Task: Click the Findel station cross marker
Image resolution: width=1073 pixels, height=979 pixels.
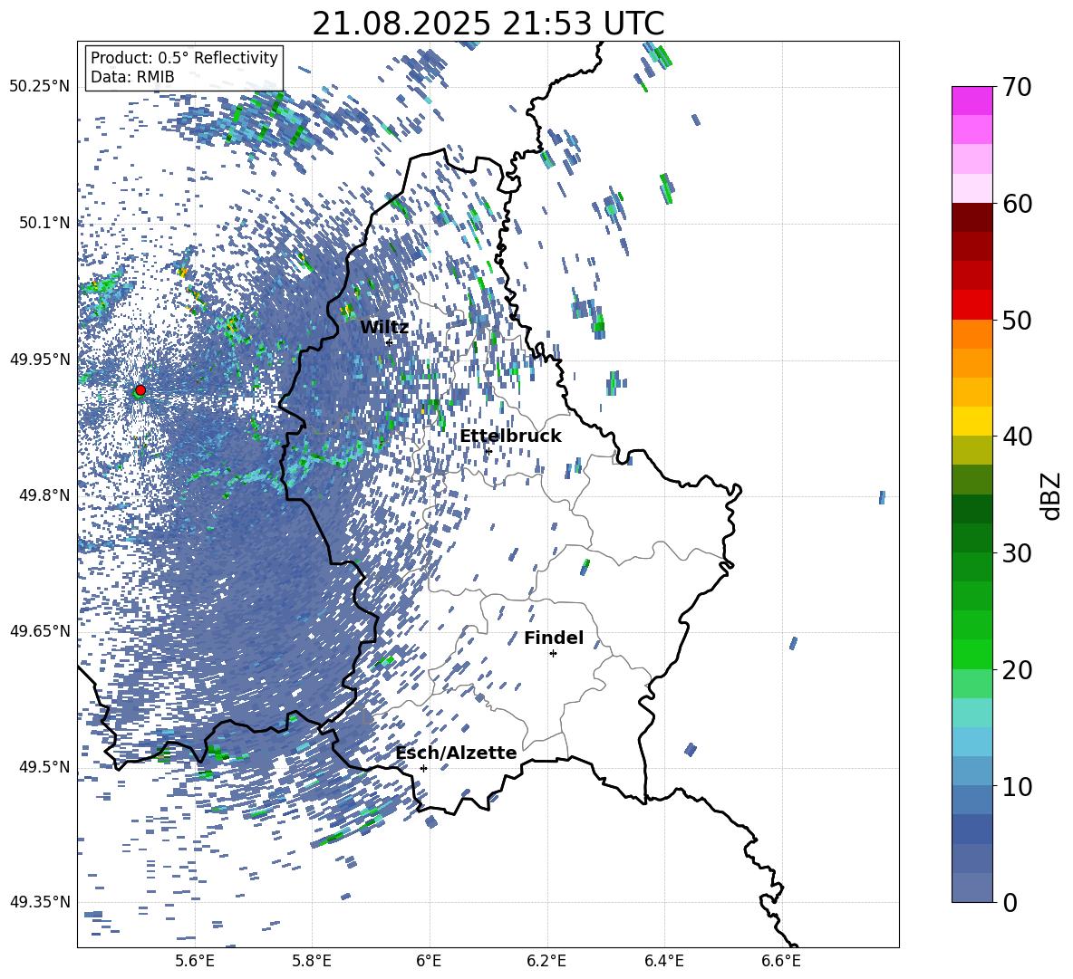Action: pos(553,654)
